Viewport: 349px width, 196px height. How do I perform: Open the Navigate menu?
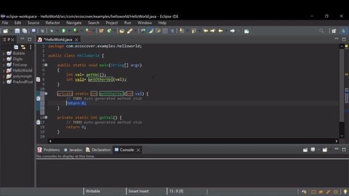coord(74,23)
